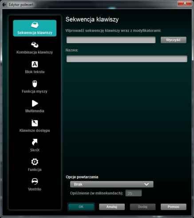Open the Funkcja gear icon
This screenshot has width=194, height=218.
tap(35, 162)
